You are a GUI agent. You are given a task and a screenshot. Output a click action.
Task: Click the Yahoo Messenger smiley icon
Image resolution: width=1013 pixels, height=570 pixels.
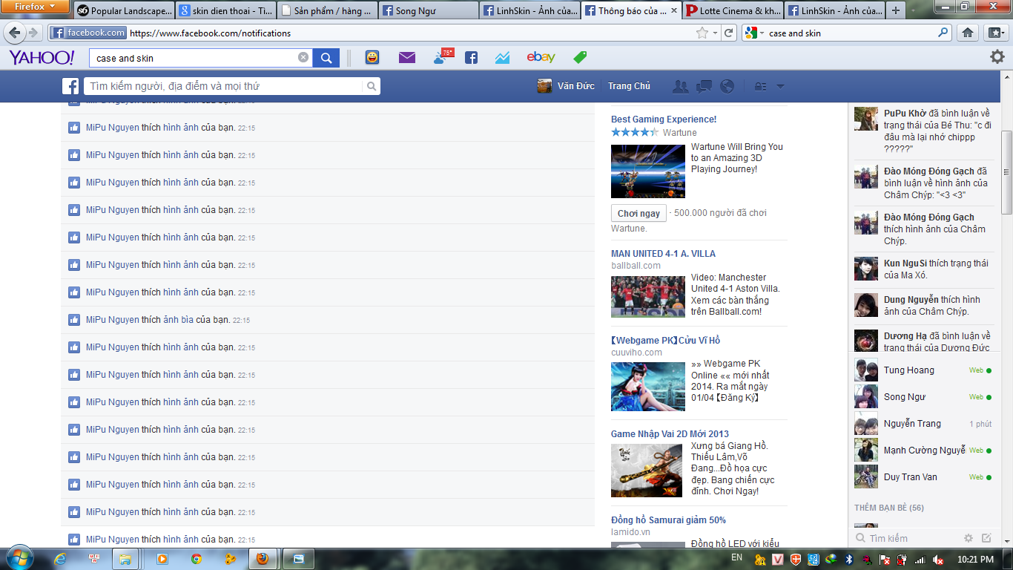(372, 58)
